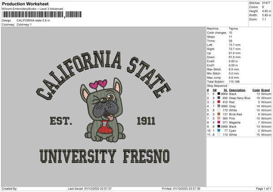The image size is (273, 192).
Task: Click the Magenta description text
Action: pyautogui.click(x=235, y=122)
